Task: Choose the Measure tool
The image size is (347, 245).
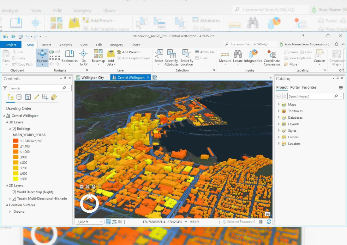Action: point(225,58)
